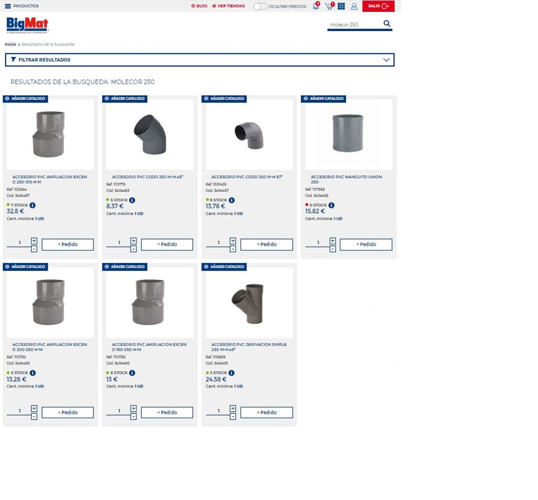Toggle the Ocultar Precios switch
Viewport: 538px width, 500px height.
(260, 6)
